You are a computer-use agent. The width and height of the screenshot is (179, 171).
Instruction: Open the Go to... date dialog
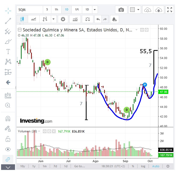(80, 166)
